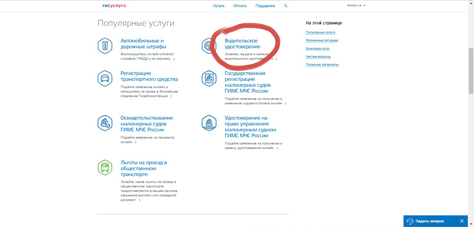Open the Услуги menu item
Viewport: 474px width, 227px height.
[218, 6]
